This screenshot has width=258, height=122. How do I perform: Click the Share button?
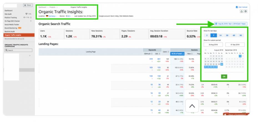click(27, 6)
